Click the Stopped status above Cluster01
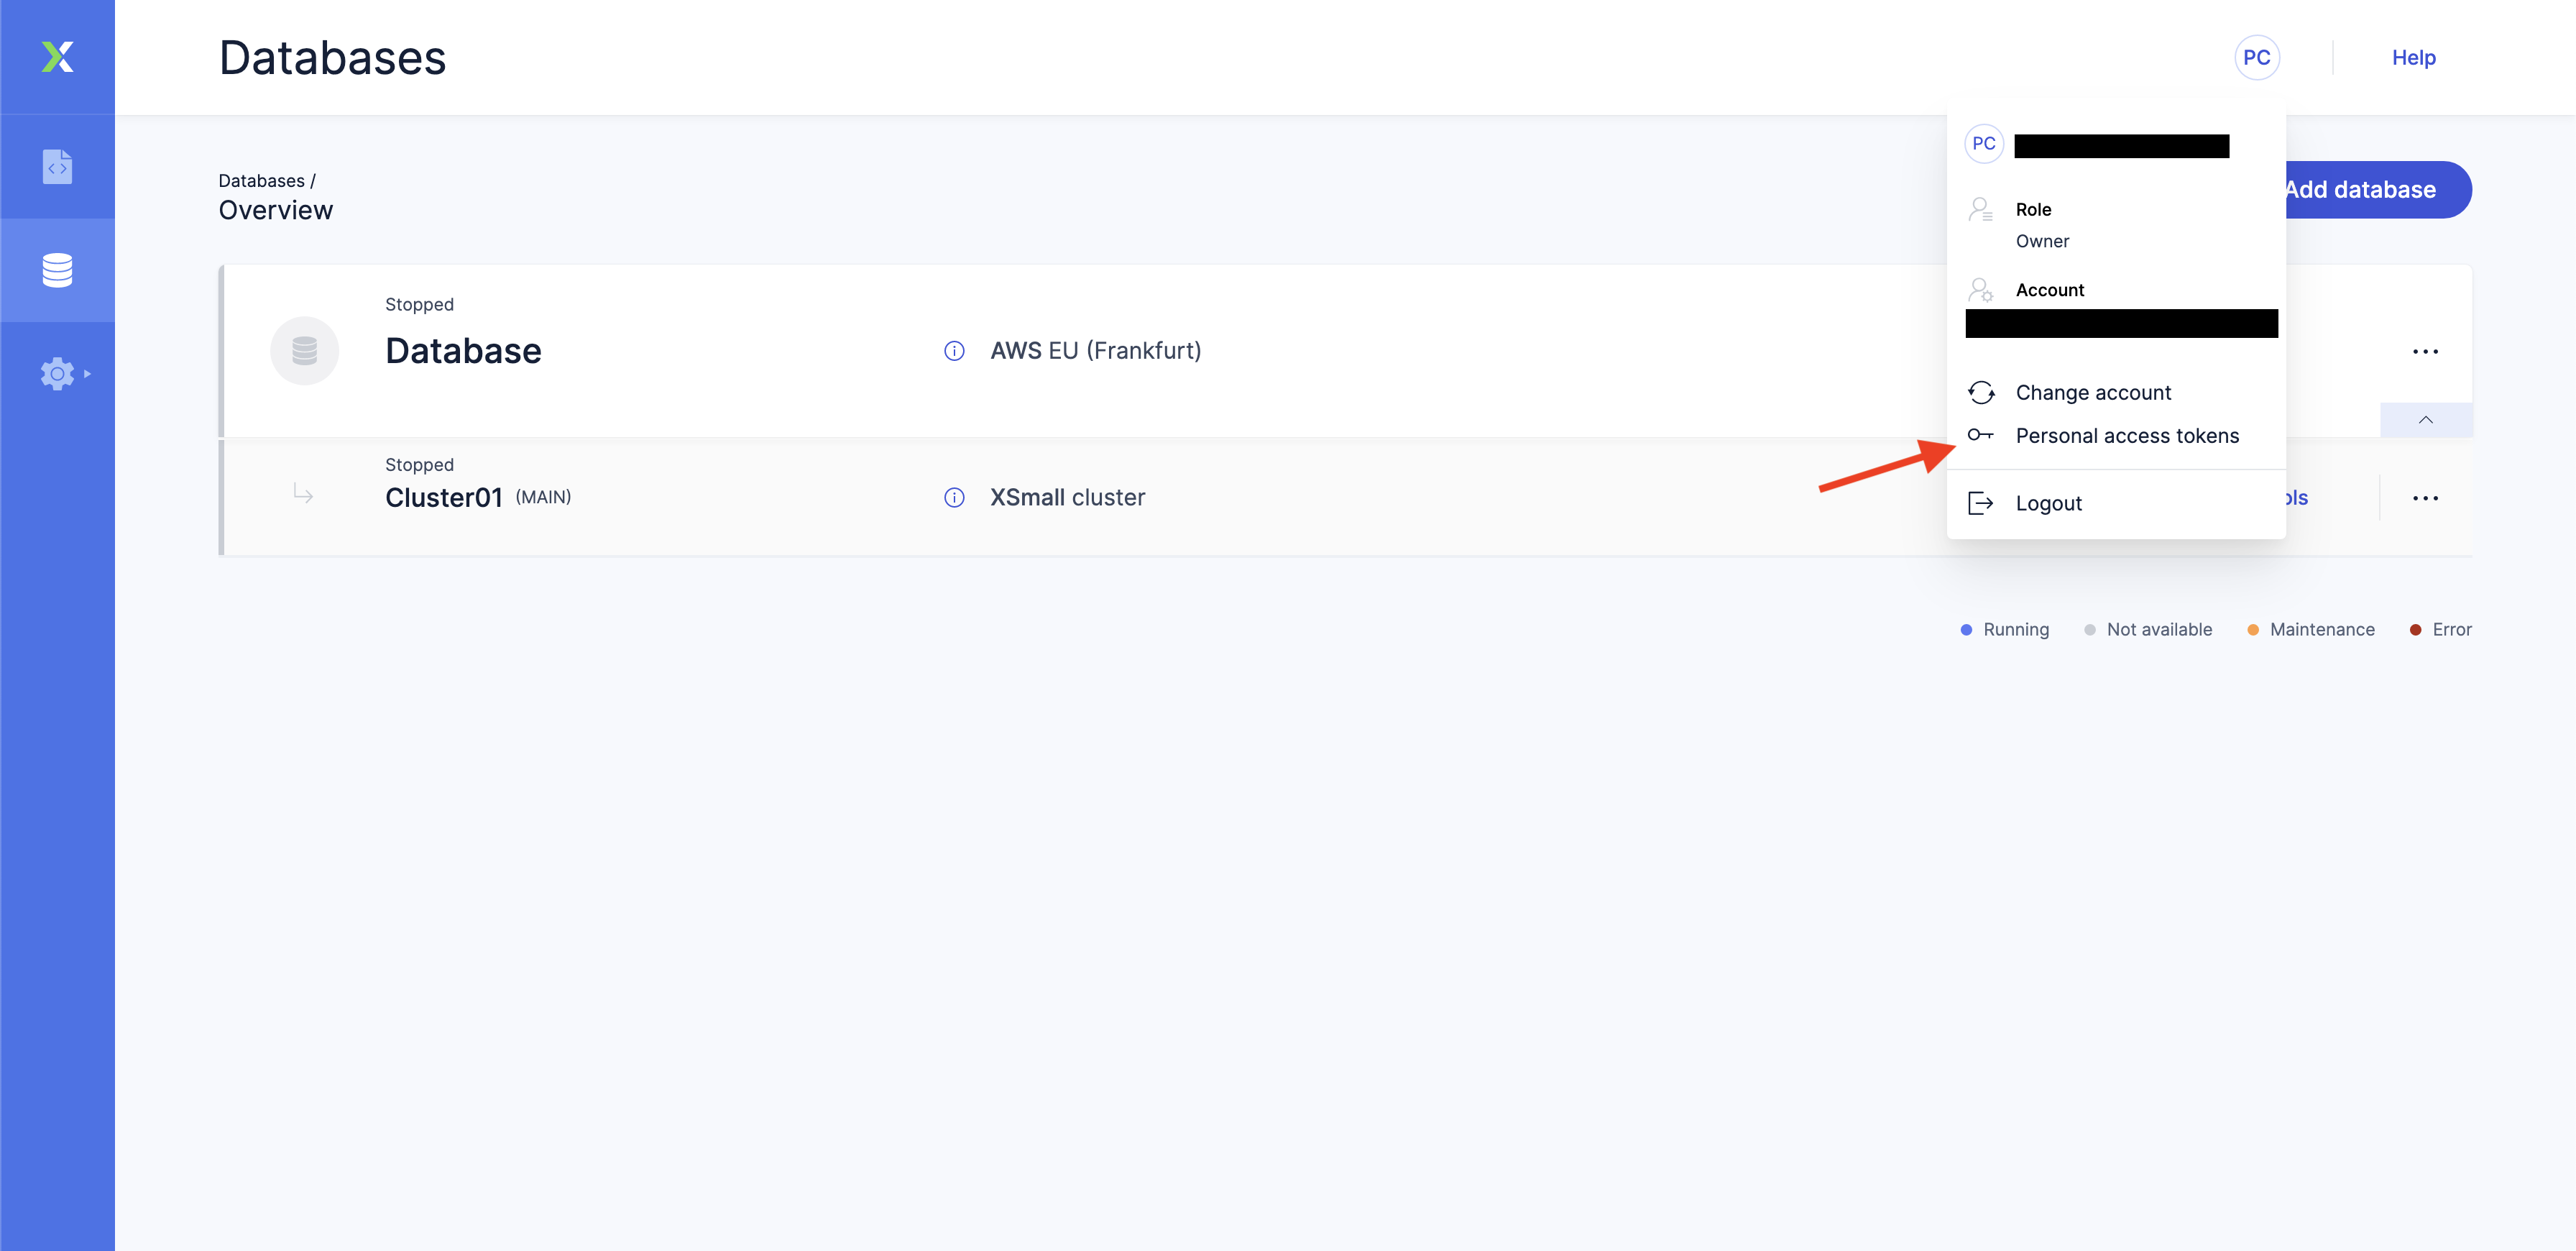 point(419,465)
